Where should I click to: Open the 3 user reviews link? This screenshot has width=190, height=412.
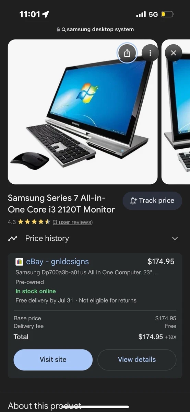click(x=73, y=222)
